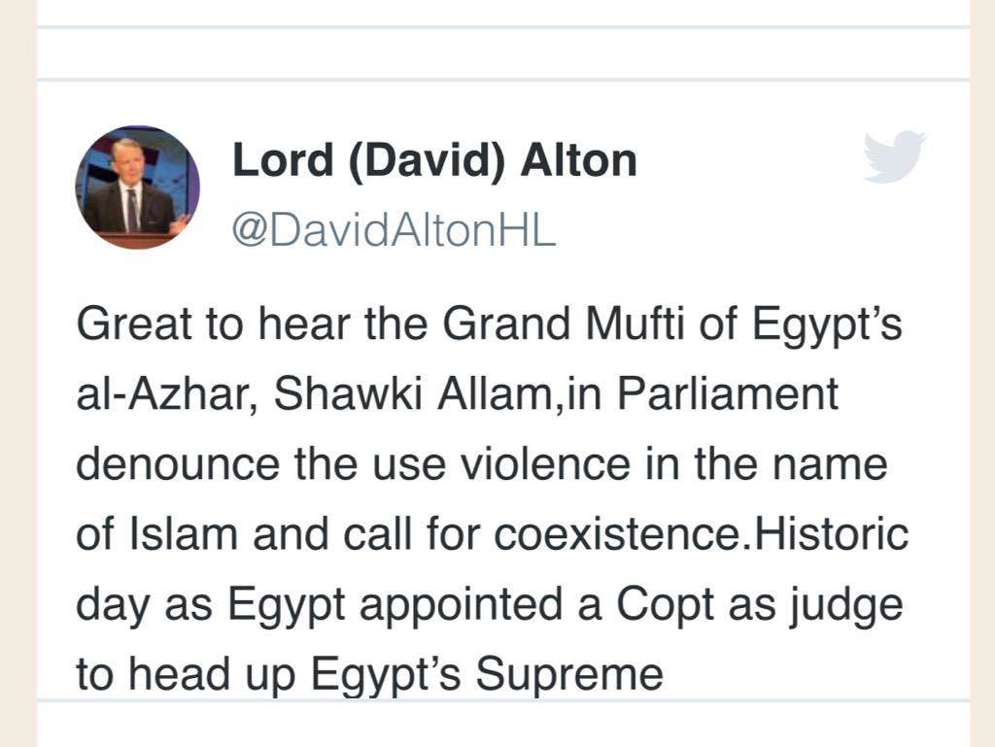
Task: Open Lord Alton's profile picture
Action: tap(137, 187)
